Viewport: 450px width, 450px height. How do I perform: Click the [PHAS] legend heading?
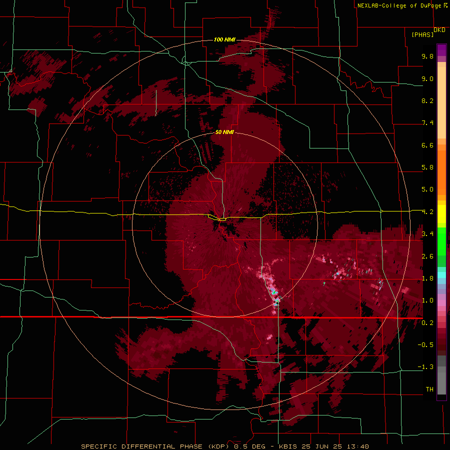tap(422, 34)
